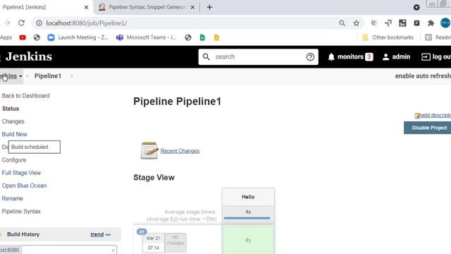The height and width of the screenshot is (254, 451).
Task: Click the Disable Project button
Action: pyautogui.click(x=428, y=128)
